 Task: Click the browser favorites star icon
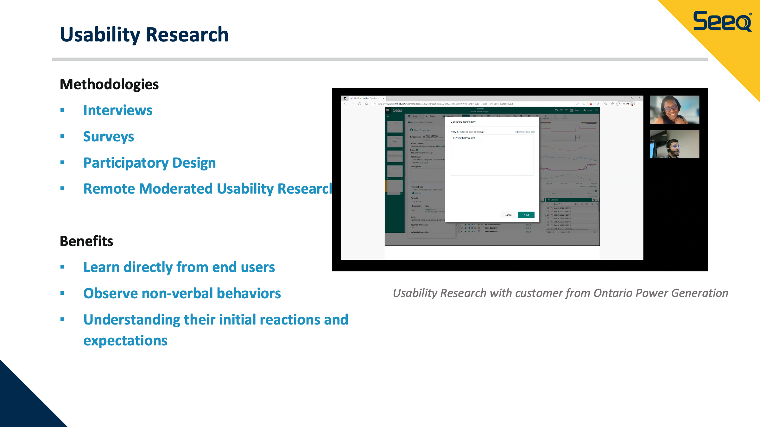click(x=605, y=104)
